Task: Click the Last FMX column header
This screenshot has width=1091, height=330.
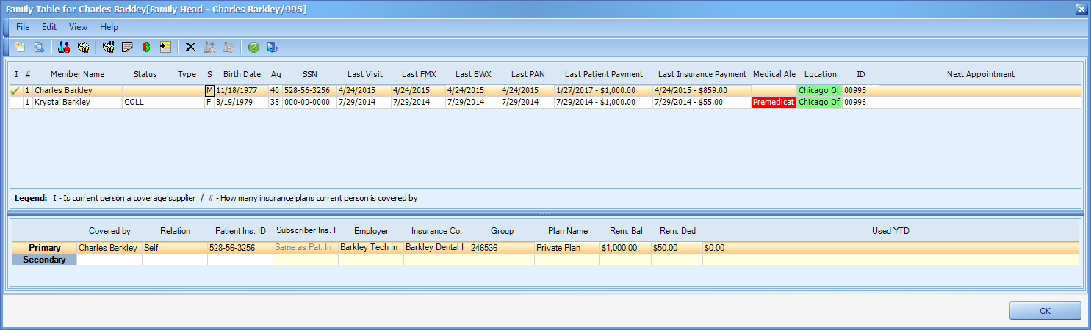Action: coord(420,74)
